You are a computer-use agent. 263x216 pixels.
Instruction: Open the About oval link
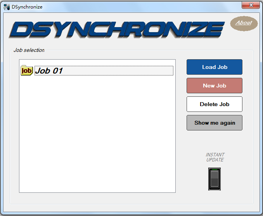pyautogui.click(x=244, y=23)
